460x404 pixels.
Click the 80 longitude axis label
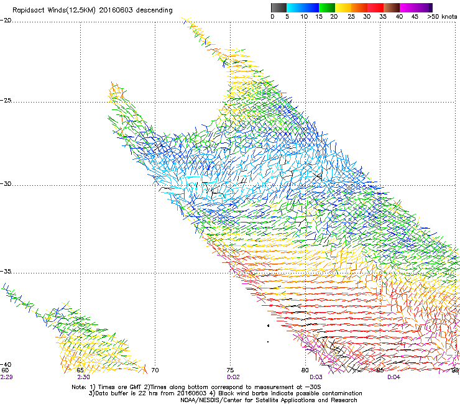305,370
